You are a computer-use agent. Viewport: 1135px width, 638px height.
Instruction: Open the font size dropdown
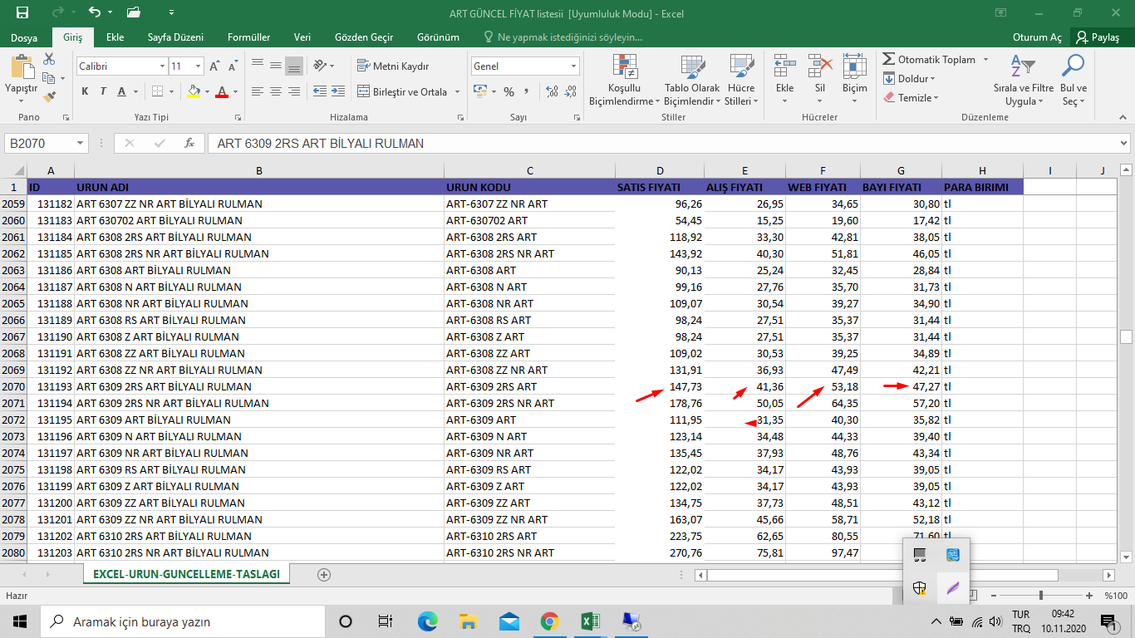pos(198,66)
